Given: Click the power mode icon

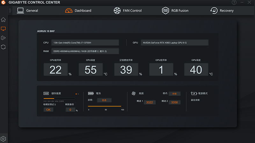Looking at the screenshot, I should coord(194,93).
